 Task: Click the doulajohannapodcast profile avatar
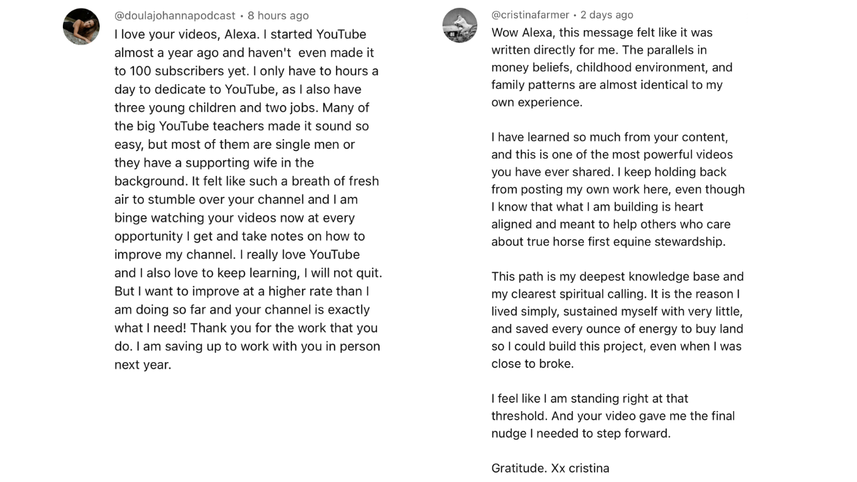[x=81, y=27]
